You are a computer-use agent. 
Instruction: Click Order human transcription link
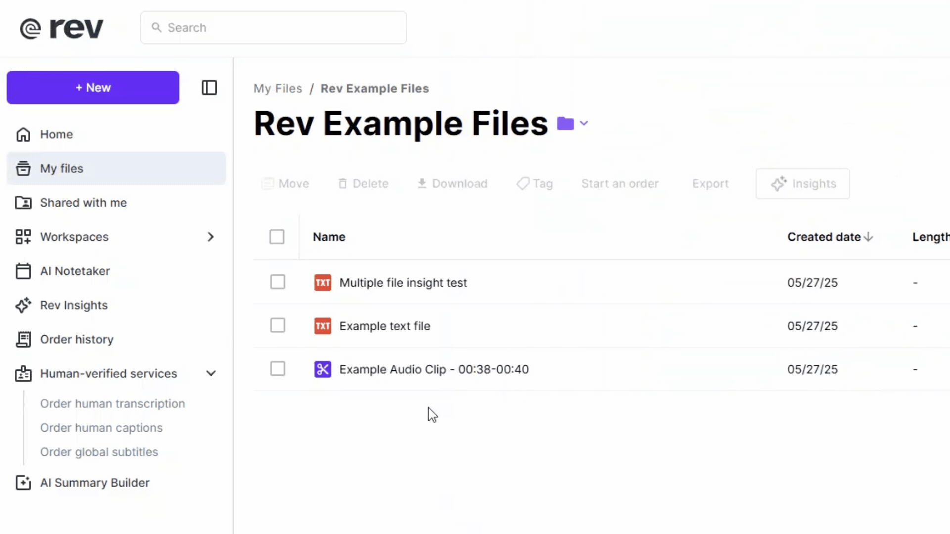(x=112, y=403)
